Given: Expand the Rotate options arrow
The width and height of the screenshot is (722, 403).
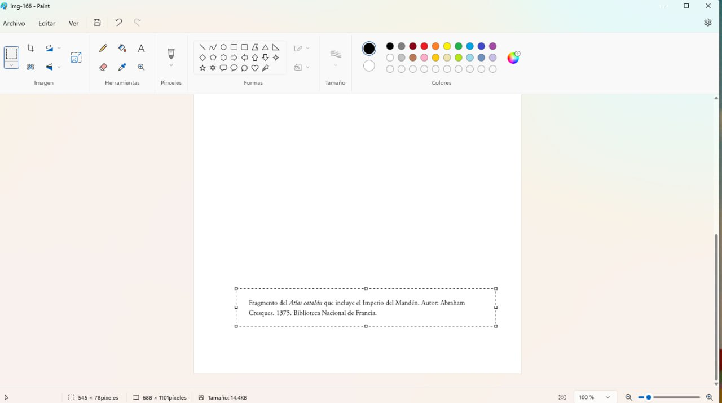Looking at the screenshot, I should click(59, 49).
